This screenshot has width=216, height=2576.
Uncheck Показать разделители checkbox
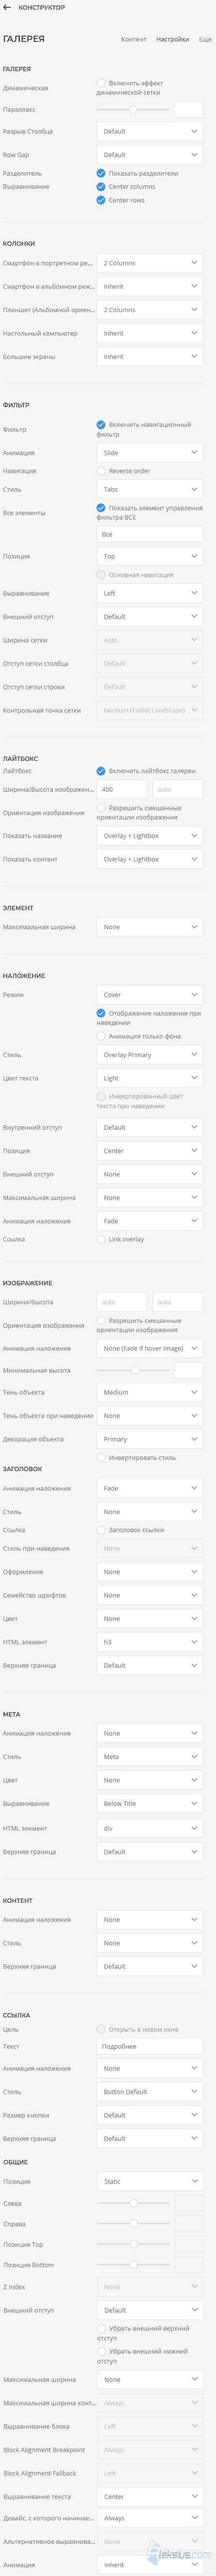(101, 173)
